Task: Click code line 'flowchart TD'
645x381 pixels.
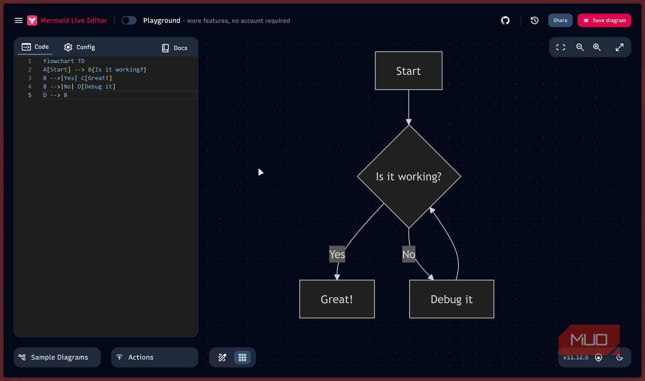Action: (64, 61)
